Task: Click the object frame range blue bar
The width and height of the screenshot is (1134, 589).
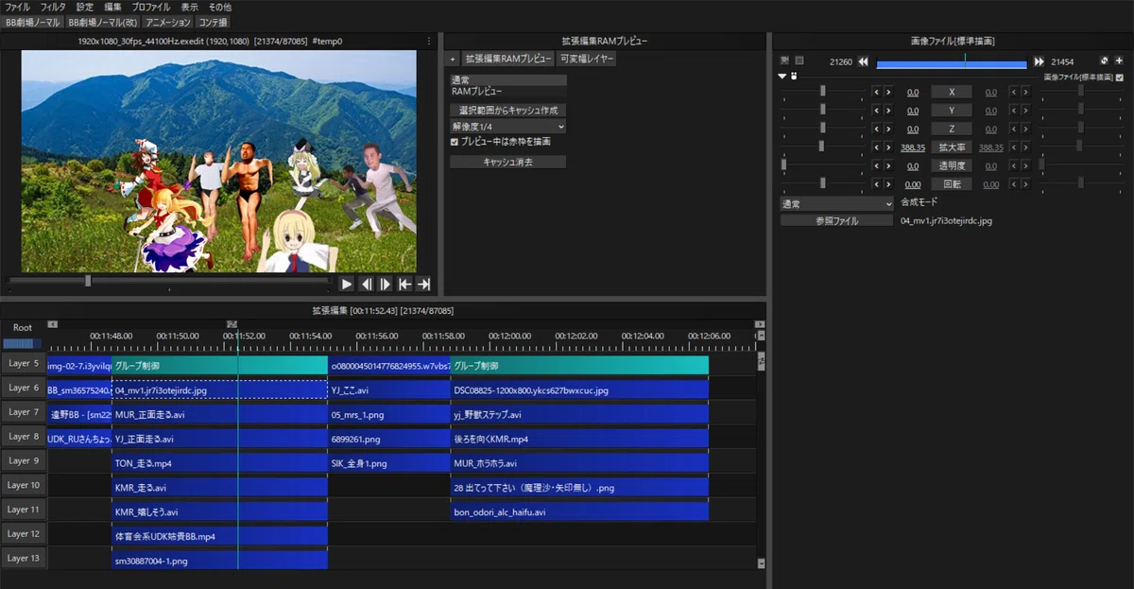Action: 951,64
